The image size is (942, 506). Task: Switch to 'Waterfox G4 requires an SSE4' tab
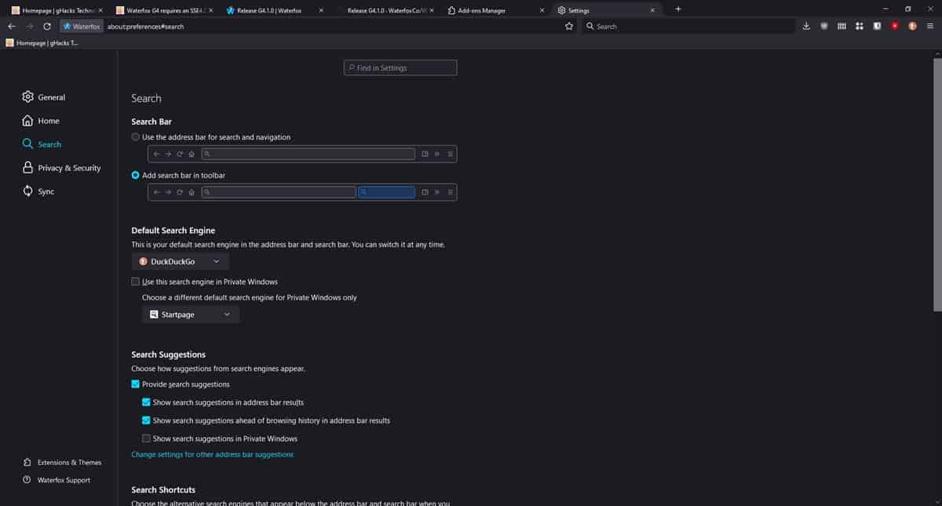point(162,10)
